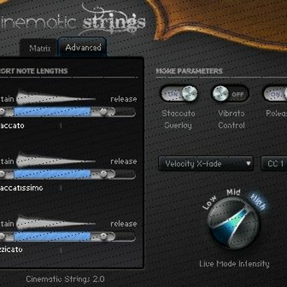This screenshot has width=287, height=287.
Task: Enable the Vibrato Control switch
Action: (x=230, y=94)
